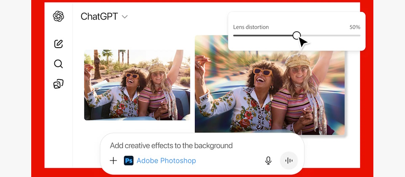The image size is (405, 177).
Task: Click the Adobe Photoshop link text
Action: 166,161
